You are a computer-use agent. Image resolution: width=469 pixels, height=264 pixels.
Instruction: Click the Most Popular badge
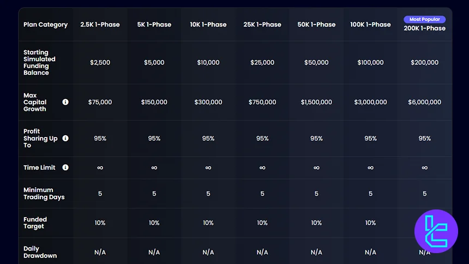point(424,19)
